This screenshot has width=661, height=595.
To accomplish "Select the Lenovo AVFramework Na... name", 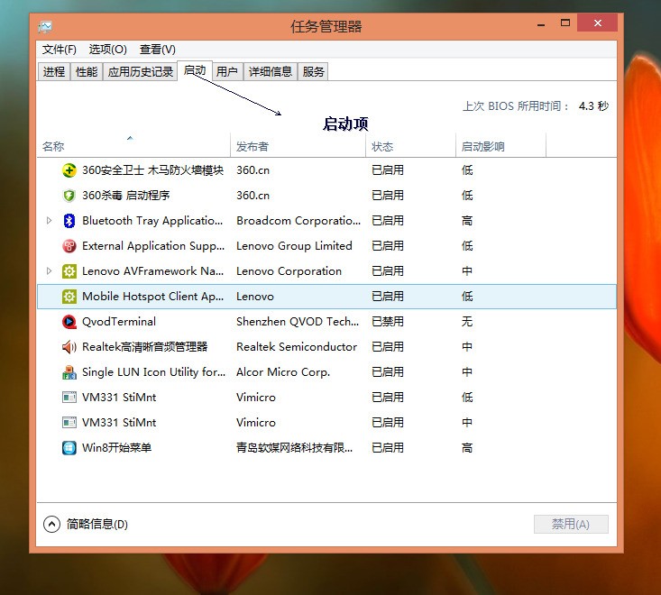I will coord(152,271).
